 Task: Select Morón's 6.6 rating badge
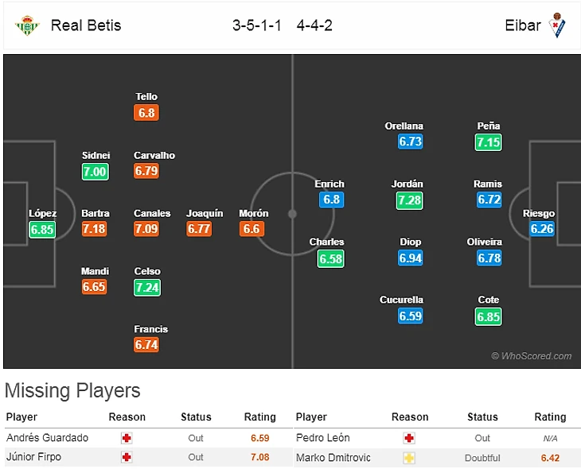coord(252,229)
